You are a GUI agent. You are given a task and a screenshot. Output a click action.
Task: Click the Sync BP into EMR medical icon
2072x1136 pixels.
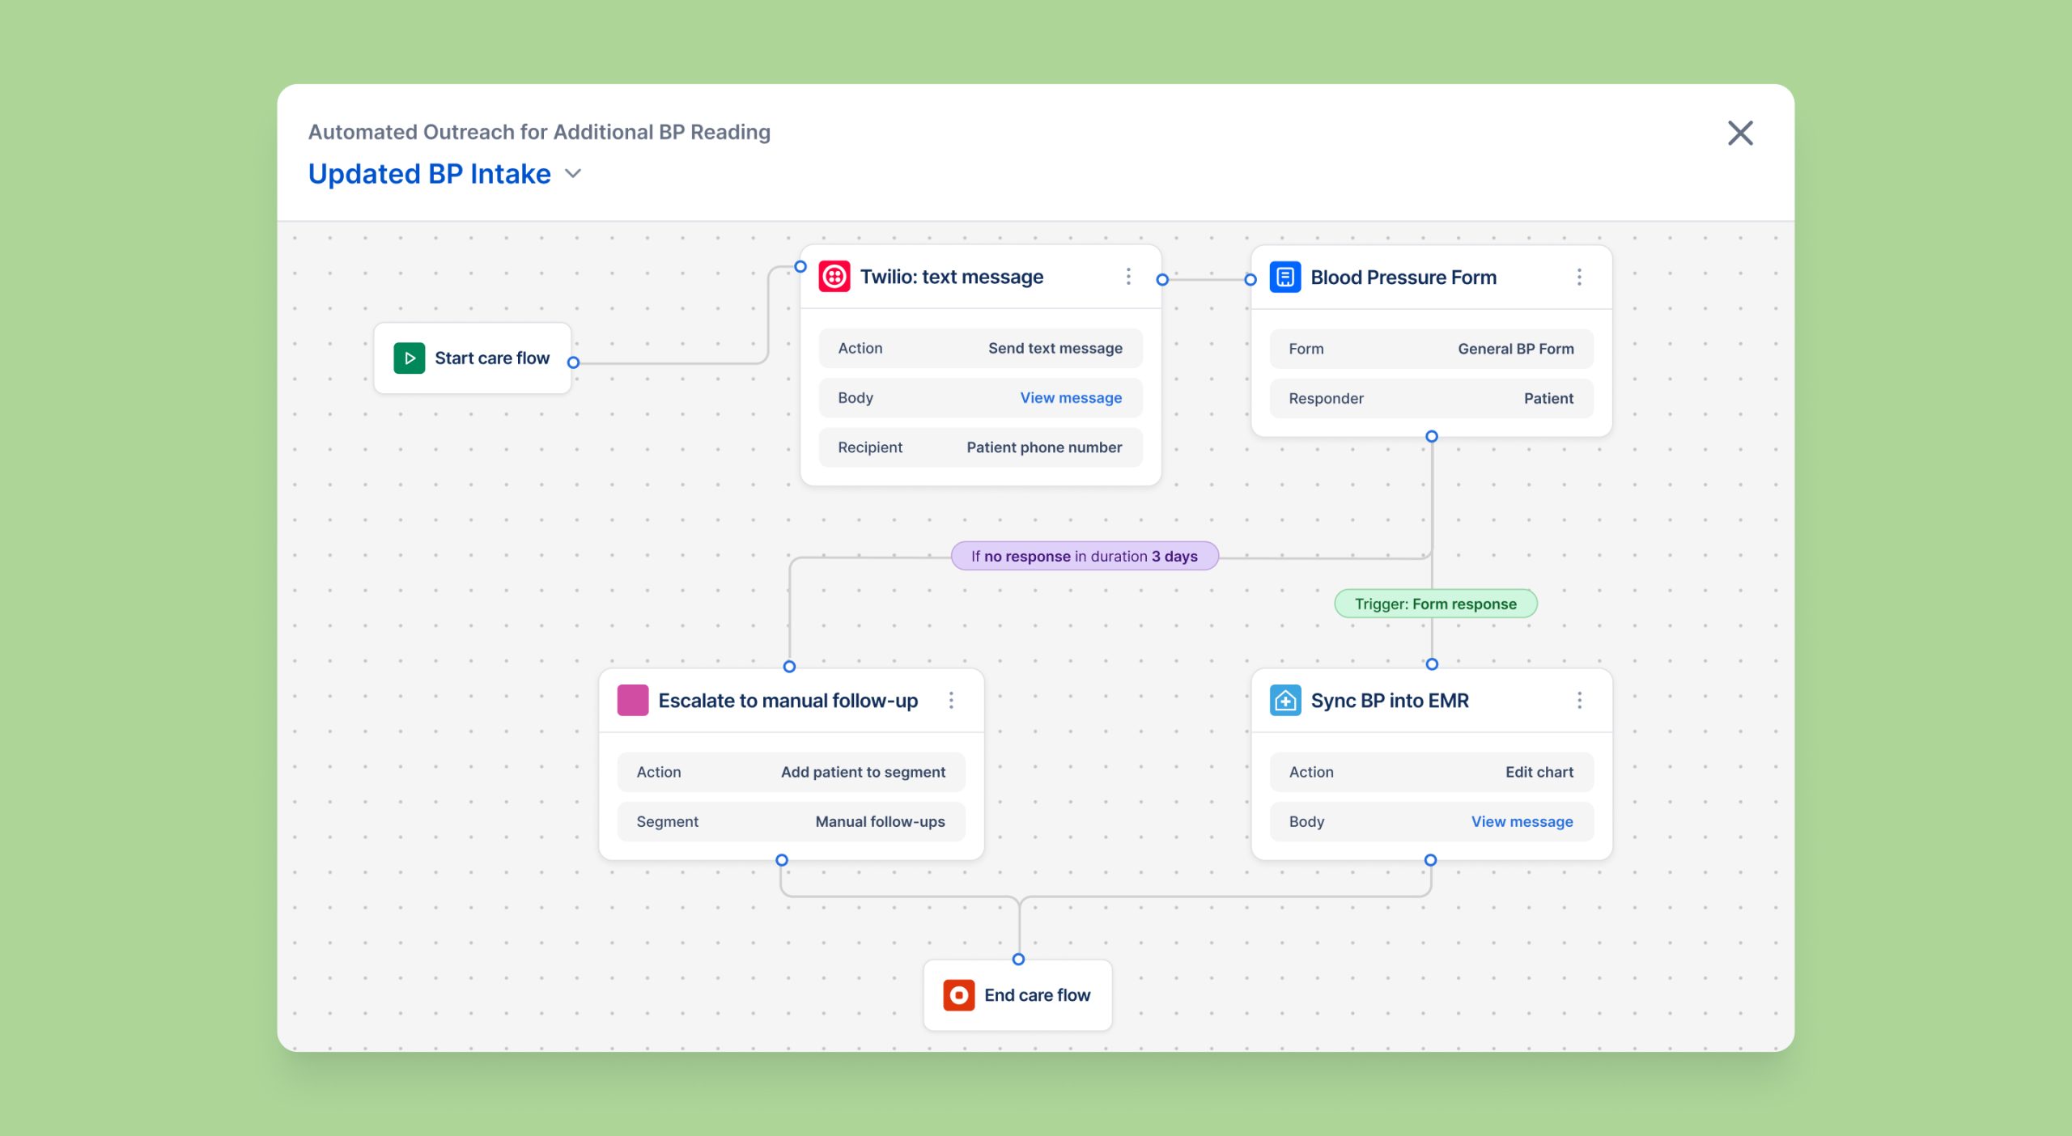(x=1285, y=701)
